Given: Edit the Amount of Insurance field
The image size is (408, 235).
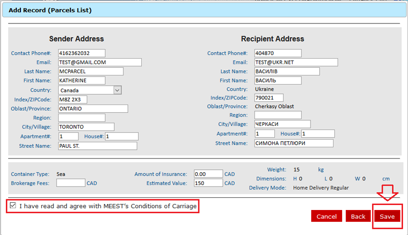Looking at the screenshot, I should (x=208, y=174).
